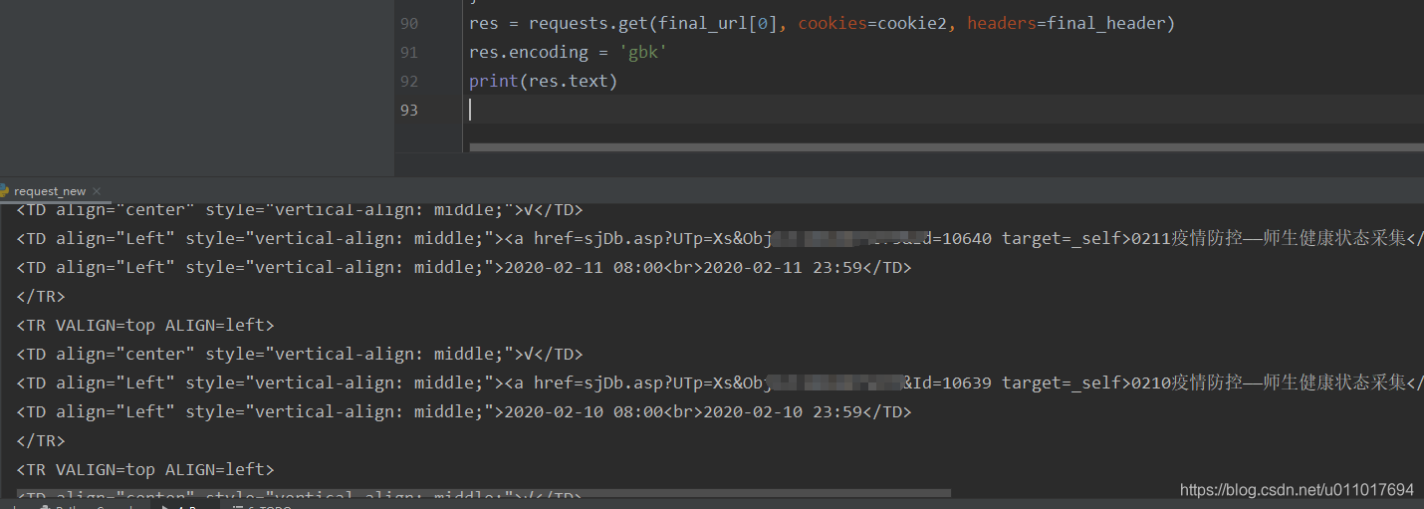Click gutter line number 93
1424x509 pixels.
pyautogui.click(x=409, y=110)
